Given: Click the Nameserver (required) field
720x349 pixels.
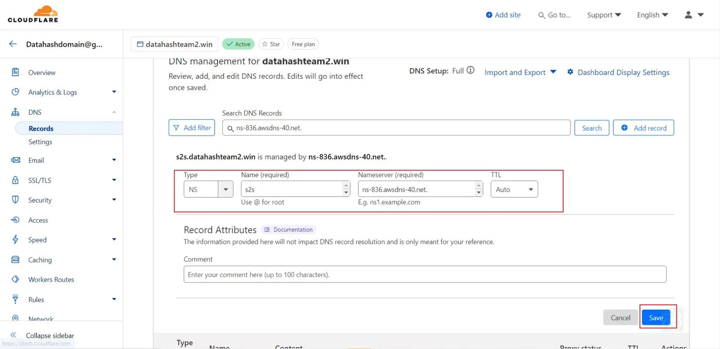Looking at the screenshot, I should (x=420, y=189).
